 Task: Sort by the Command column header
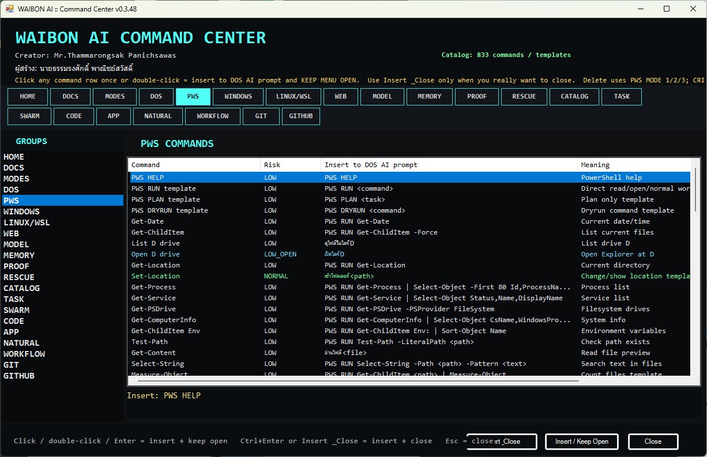(194, 165)
